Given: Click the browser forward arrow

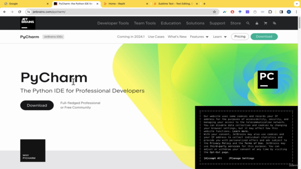Looking at the screenshot, I should [x=12, y=12].
